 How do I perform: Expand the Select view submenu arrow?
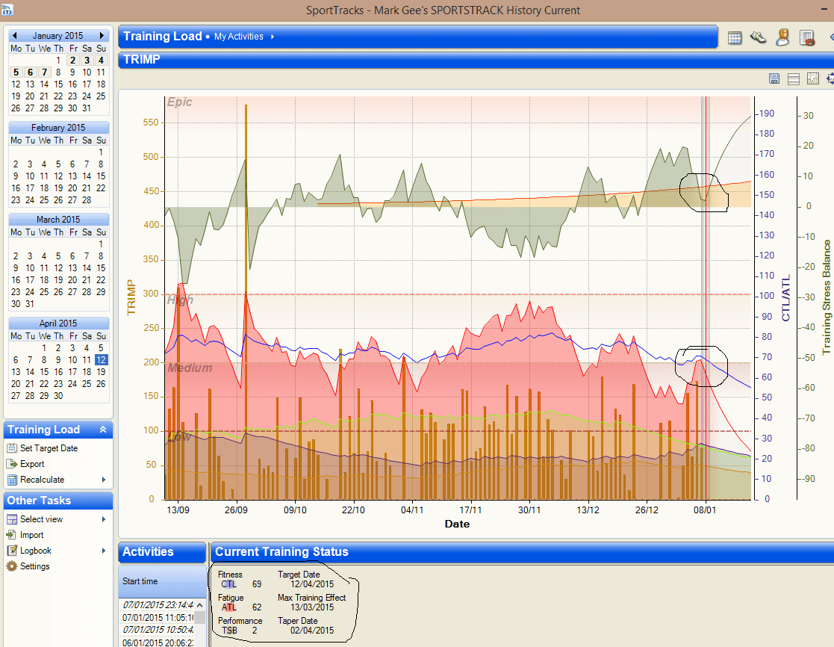click(x=104, y=519)
